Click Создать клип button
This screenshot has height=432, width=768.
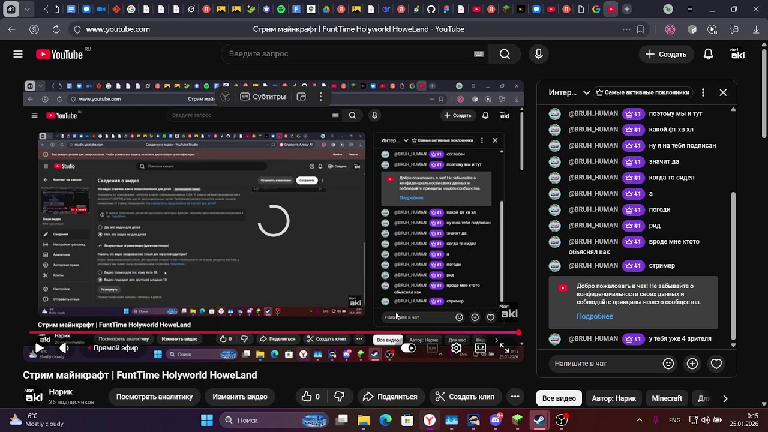tap(465, 397)
